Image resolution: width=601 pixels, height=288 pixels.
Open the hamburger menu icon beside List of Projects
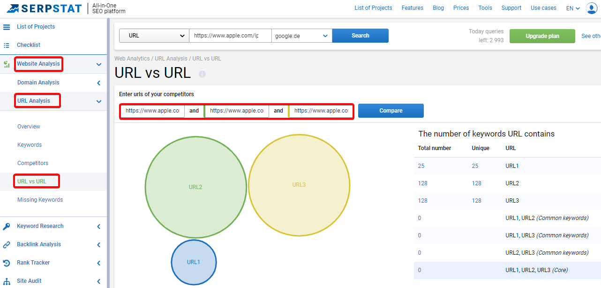pyautogui.click(x=7, y=27)
